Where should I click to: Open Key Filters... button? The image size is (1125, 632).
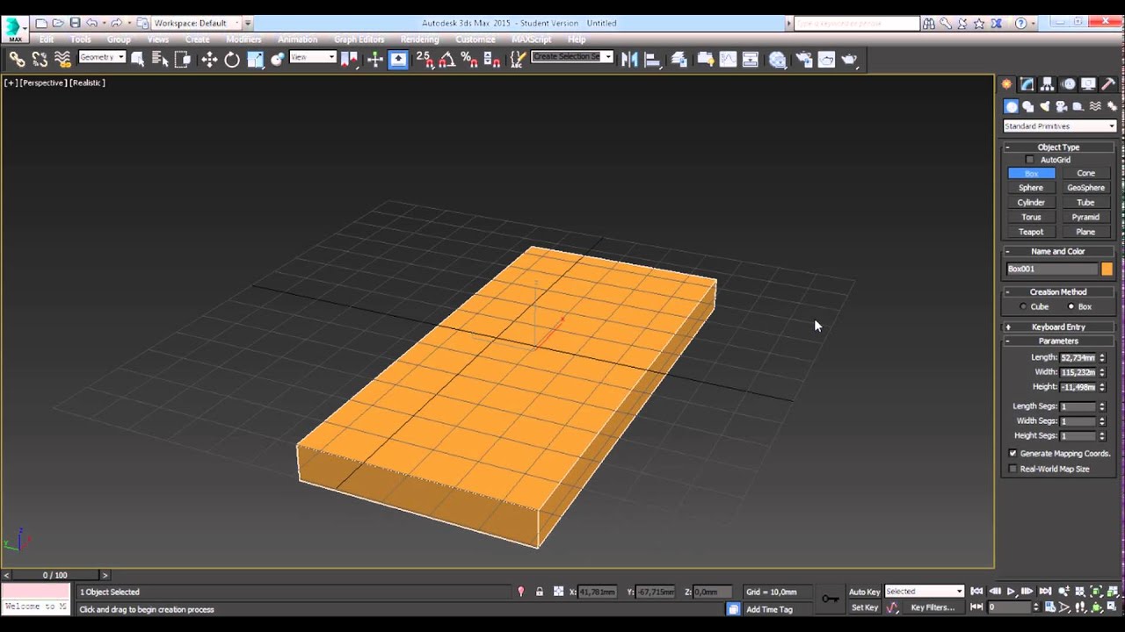(x=933, y=607)
